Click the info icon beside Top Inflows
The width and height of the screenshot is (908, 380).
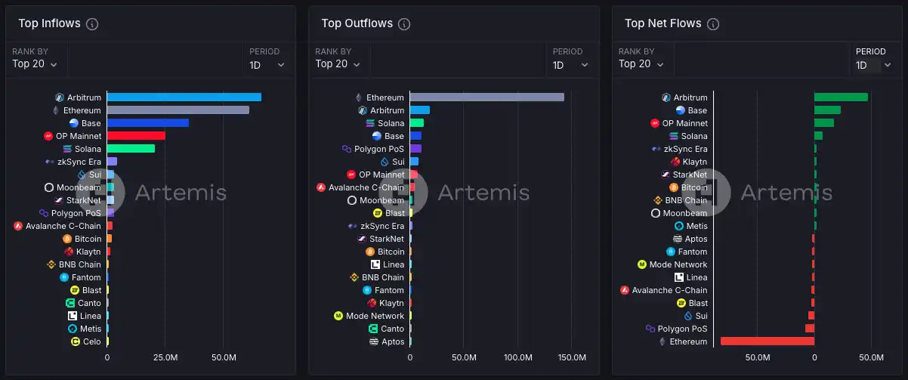[92, 24]
